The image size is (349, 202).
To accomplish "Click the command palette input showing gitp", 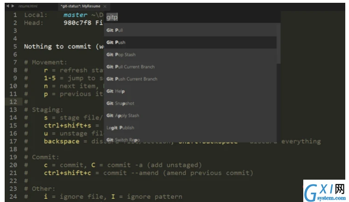I will (192, 17).
